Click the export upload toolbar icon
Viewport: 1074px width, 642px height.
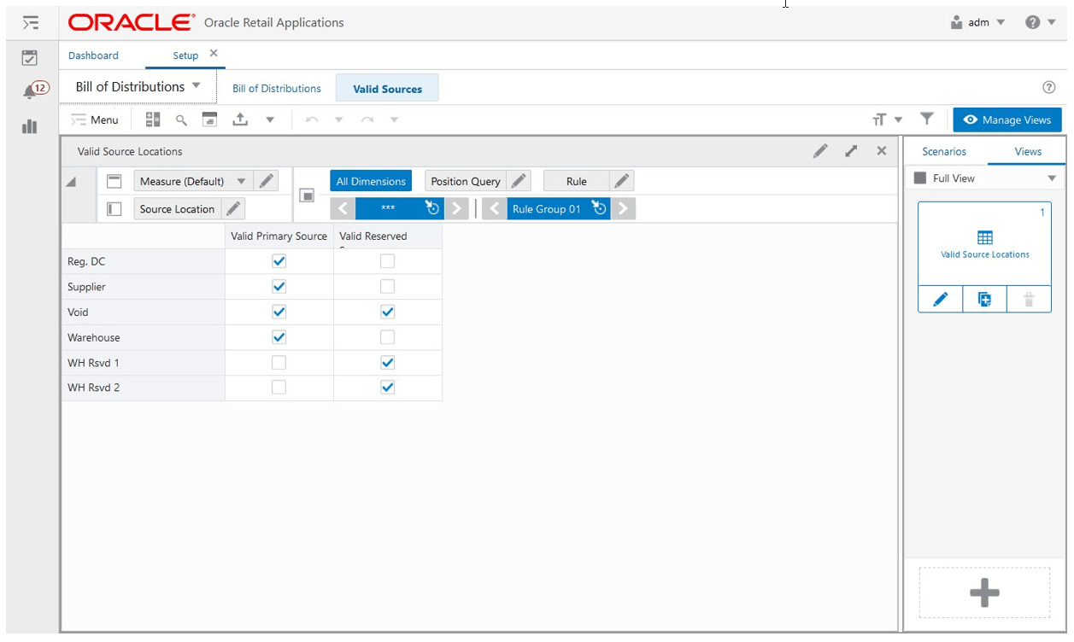click(241, 120)
